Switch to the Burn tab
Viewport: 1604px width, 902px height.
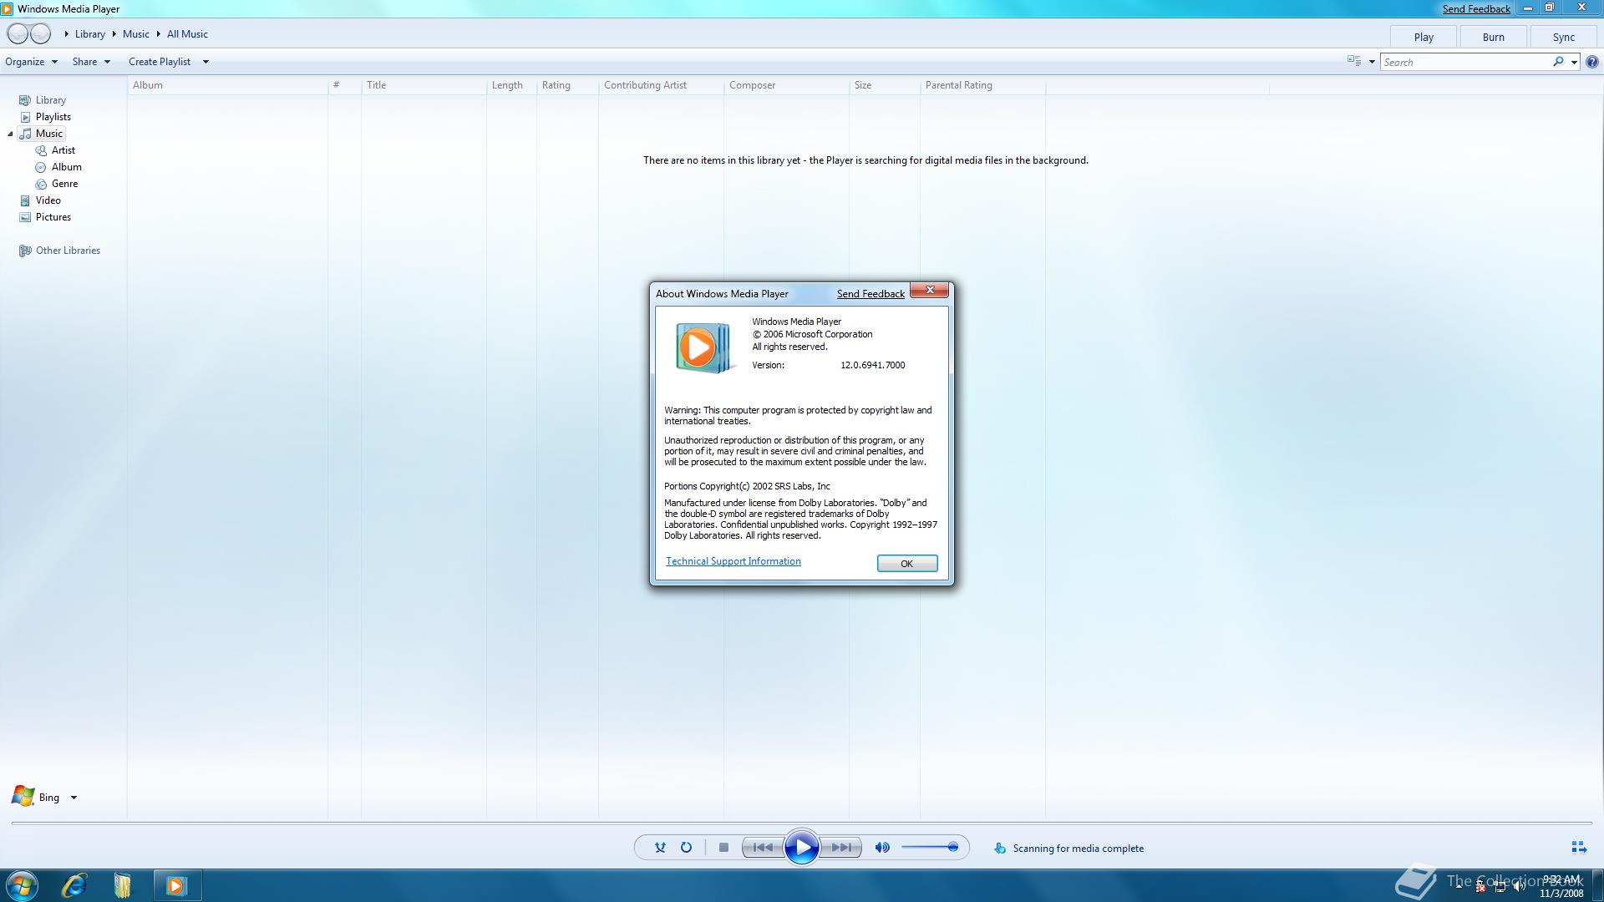click(1493, 37)
